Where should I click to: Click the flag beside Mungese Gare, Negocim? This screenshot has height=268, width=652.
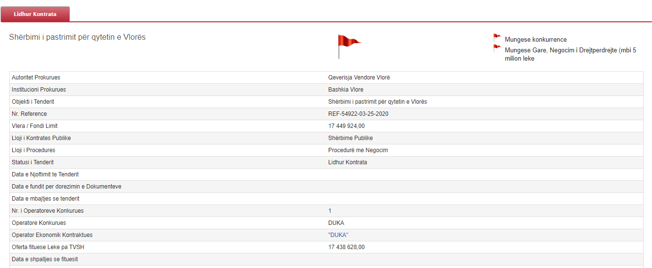coord(497,48)
